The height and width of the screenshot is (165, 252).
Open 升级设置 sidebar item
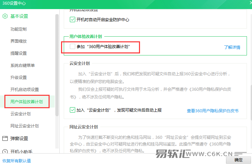click(19, 77)
